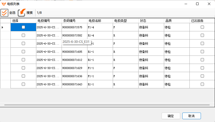Click the horizontal scrollbar below the table
215x122 pixels.
coord(107,105)
